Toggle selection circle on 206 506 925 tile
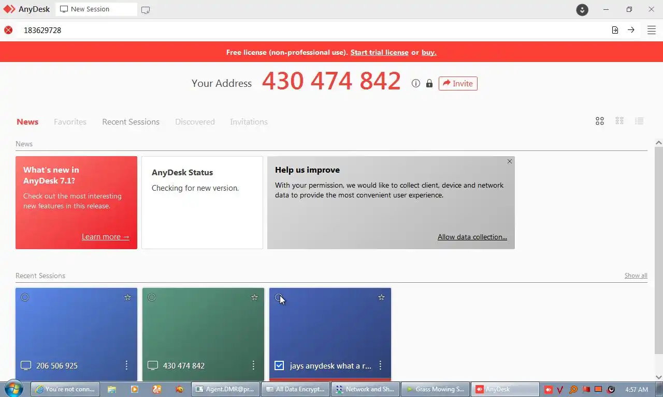 pos(25,297)
